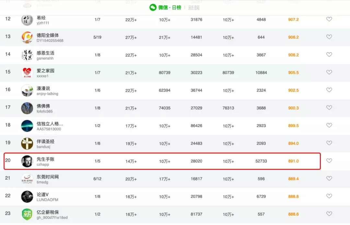The width and height of the screenshot is (350, 225).
Task: Open the 伴读圣经 cross avatar
Action: point(27,143)
